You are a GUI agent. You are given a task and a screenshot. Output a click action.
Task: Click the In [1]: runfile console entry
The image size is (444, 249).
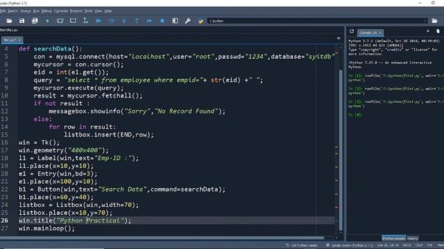395,77
